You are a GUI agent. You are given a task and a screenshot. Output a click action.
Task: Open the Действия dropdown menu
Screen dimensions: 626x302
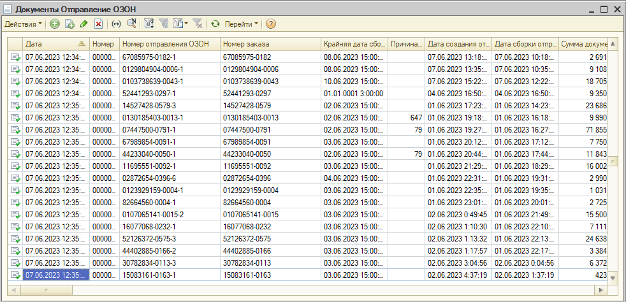(23, 24)
